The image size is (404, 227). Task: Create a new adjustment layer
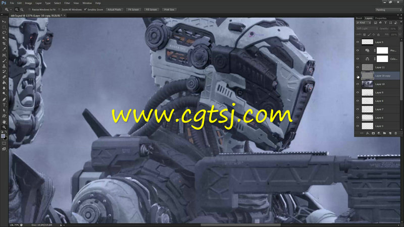379,133
